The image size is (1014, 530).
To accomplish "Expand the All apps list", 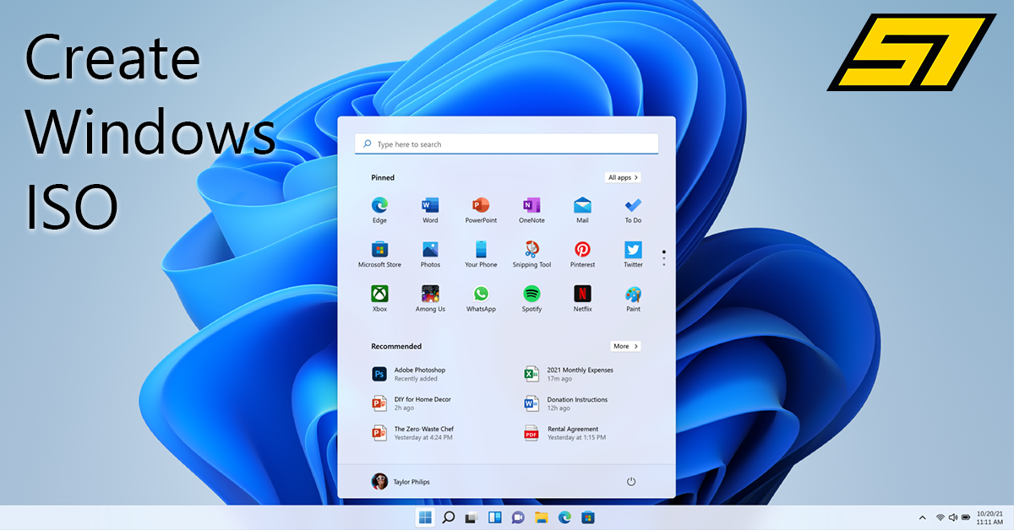I will pos(623,177).
